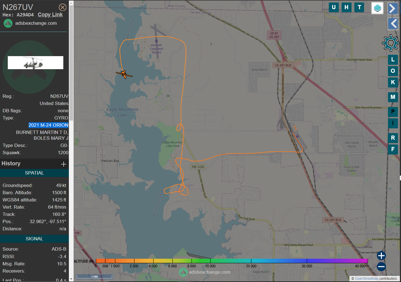
Task: Toggle the H map button
Action: tap(346, 8)
